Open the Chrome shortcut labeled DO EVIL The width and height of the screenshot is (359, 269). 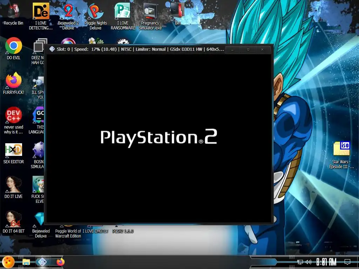click(14, 48)
